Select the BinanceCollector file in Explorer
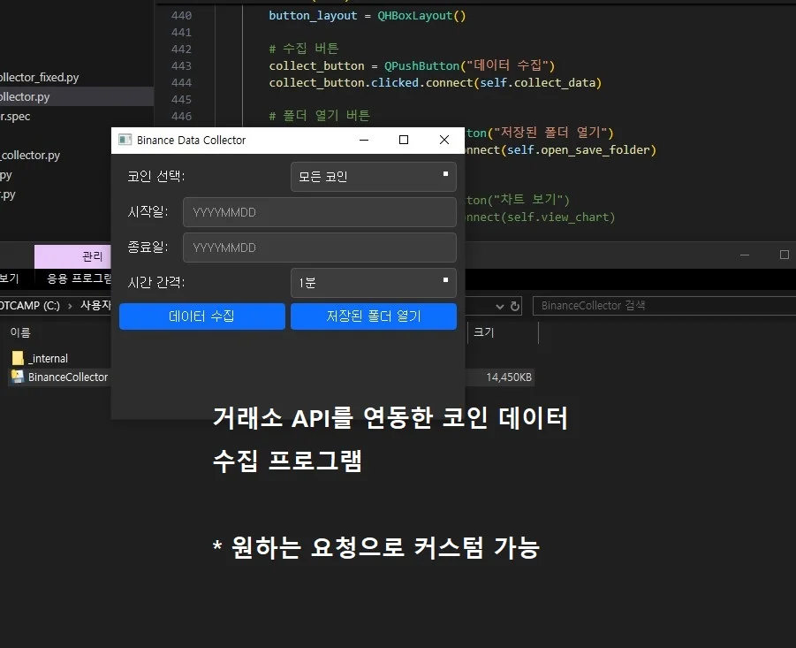 tap(67, 377)
